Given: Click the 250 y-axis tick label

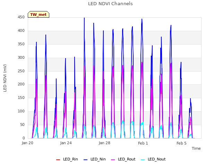Looking at the screenshot, I should [x=21, y=71].
